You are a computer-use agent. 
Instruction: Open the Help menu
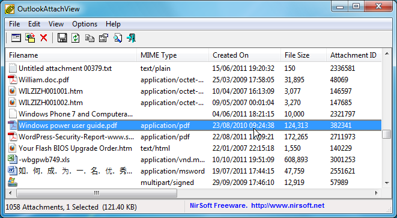click(x=113, y=24)
